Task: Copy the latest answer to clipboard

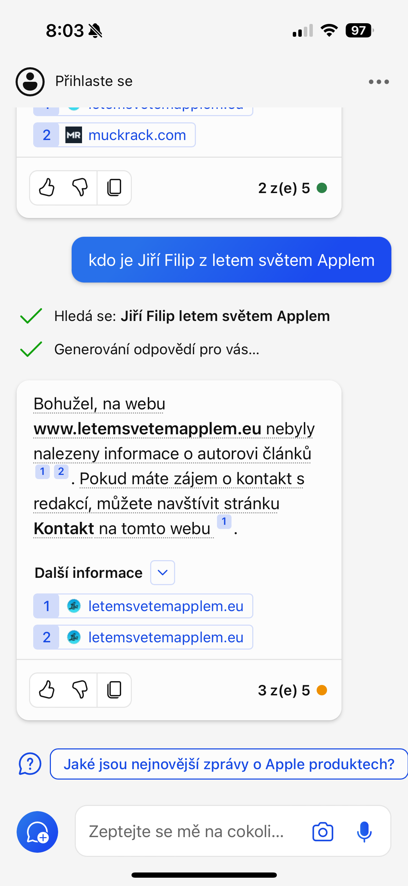Action: [x=114, y=690]
